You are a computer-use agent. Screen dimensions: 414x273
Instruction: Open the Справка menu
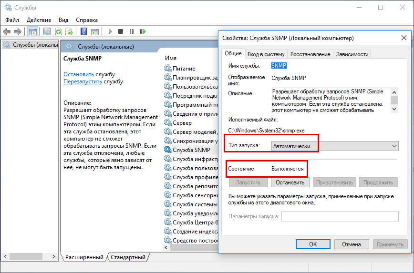(x=87, y=20)
